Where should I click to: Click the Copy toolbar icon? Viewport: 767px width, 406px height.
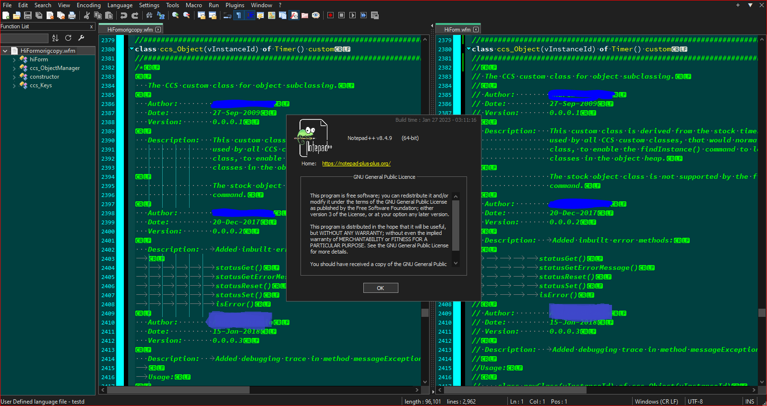pyautogui.click(x=98, y=15)
